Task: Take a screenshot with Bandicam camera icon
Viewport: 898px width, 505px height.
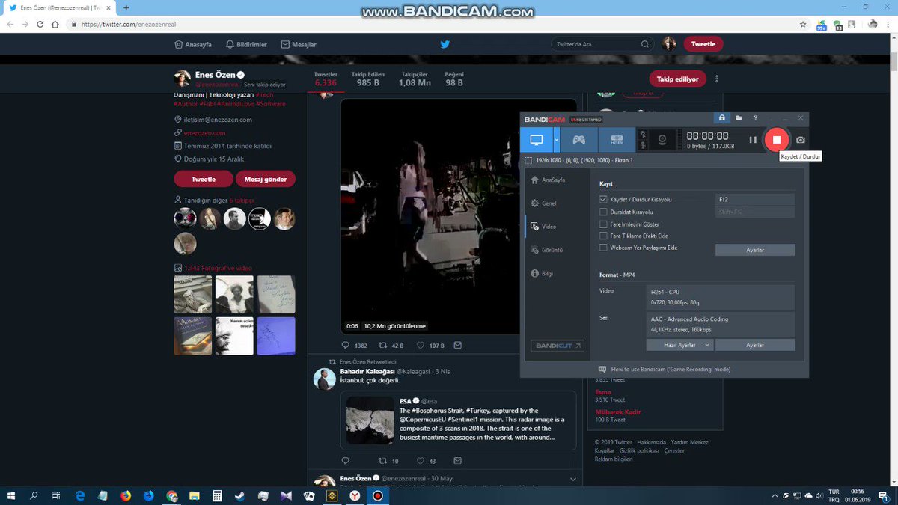Action: (800, 140)
